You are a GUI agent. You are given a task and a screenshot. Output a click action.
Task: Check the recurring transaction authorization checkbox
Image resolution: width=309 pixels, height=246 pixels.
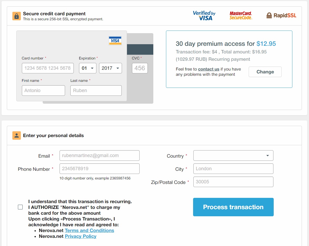(20, 207)
